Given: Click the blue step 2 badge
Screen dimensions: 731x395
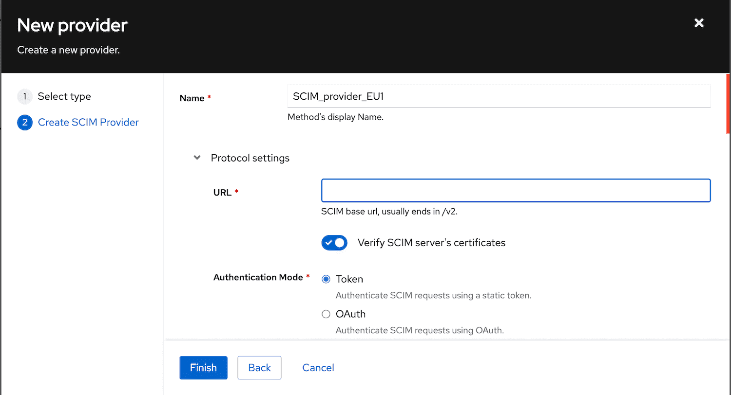Looking at the screenshot, I should pos(25,122).
